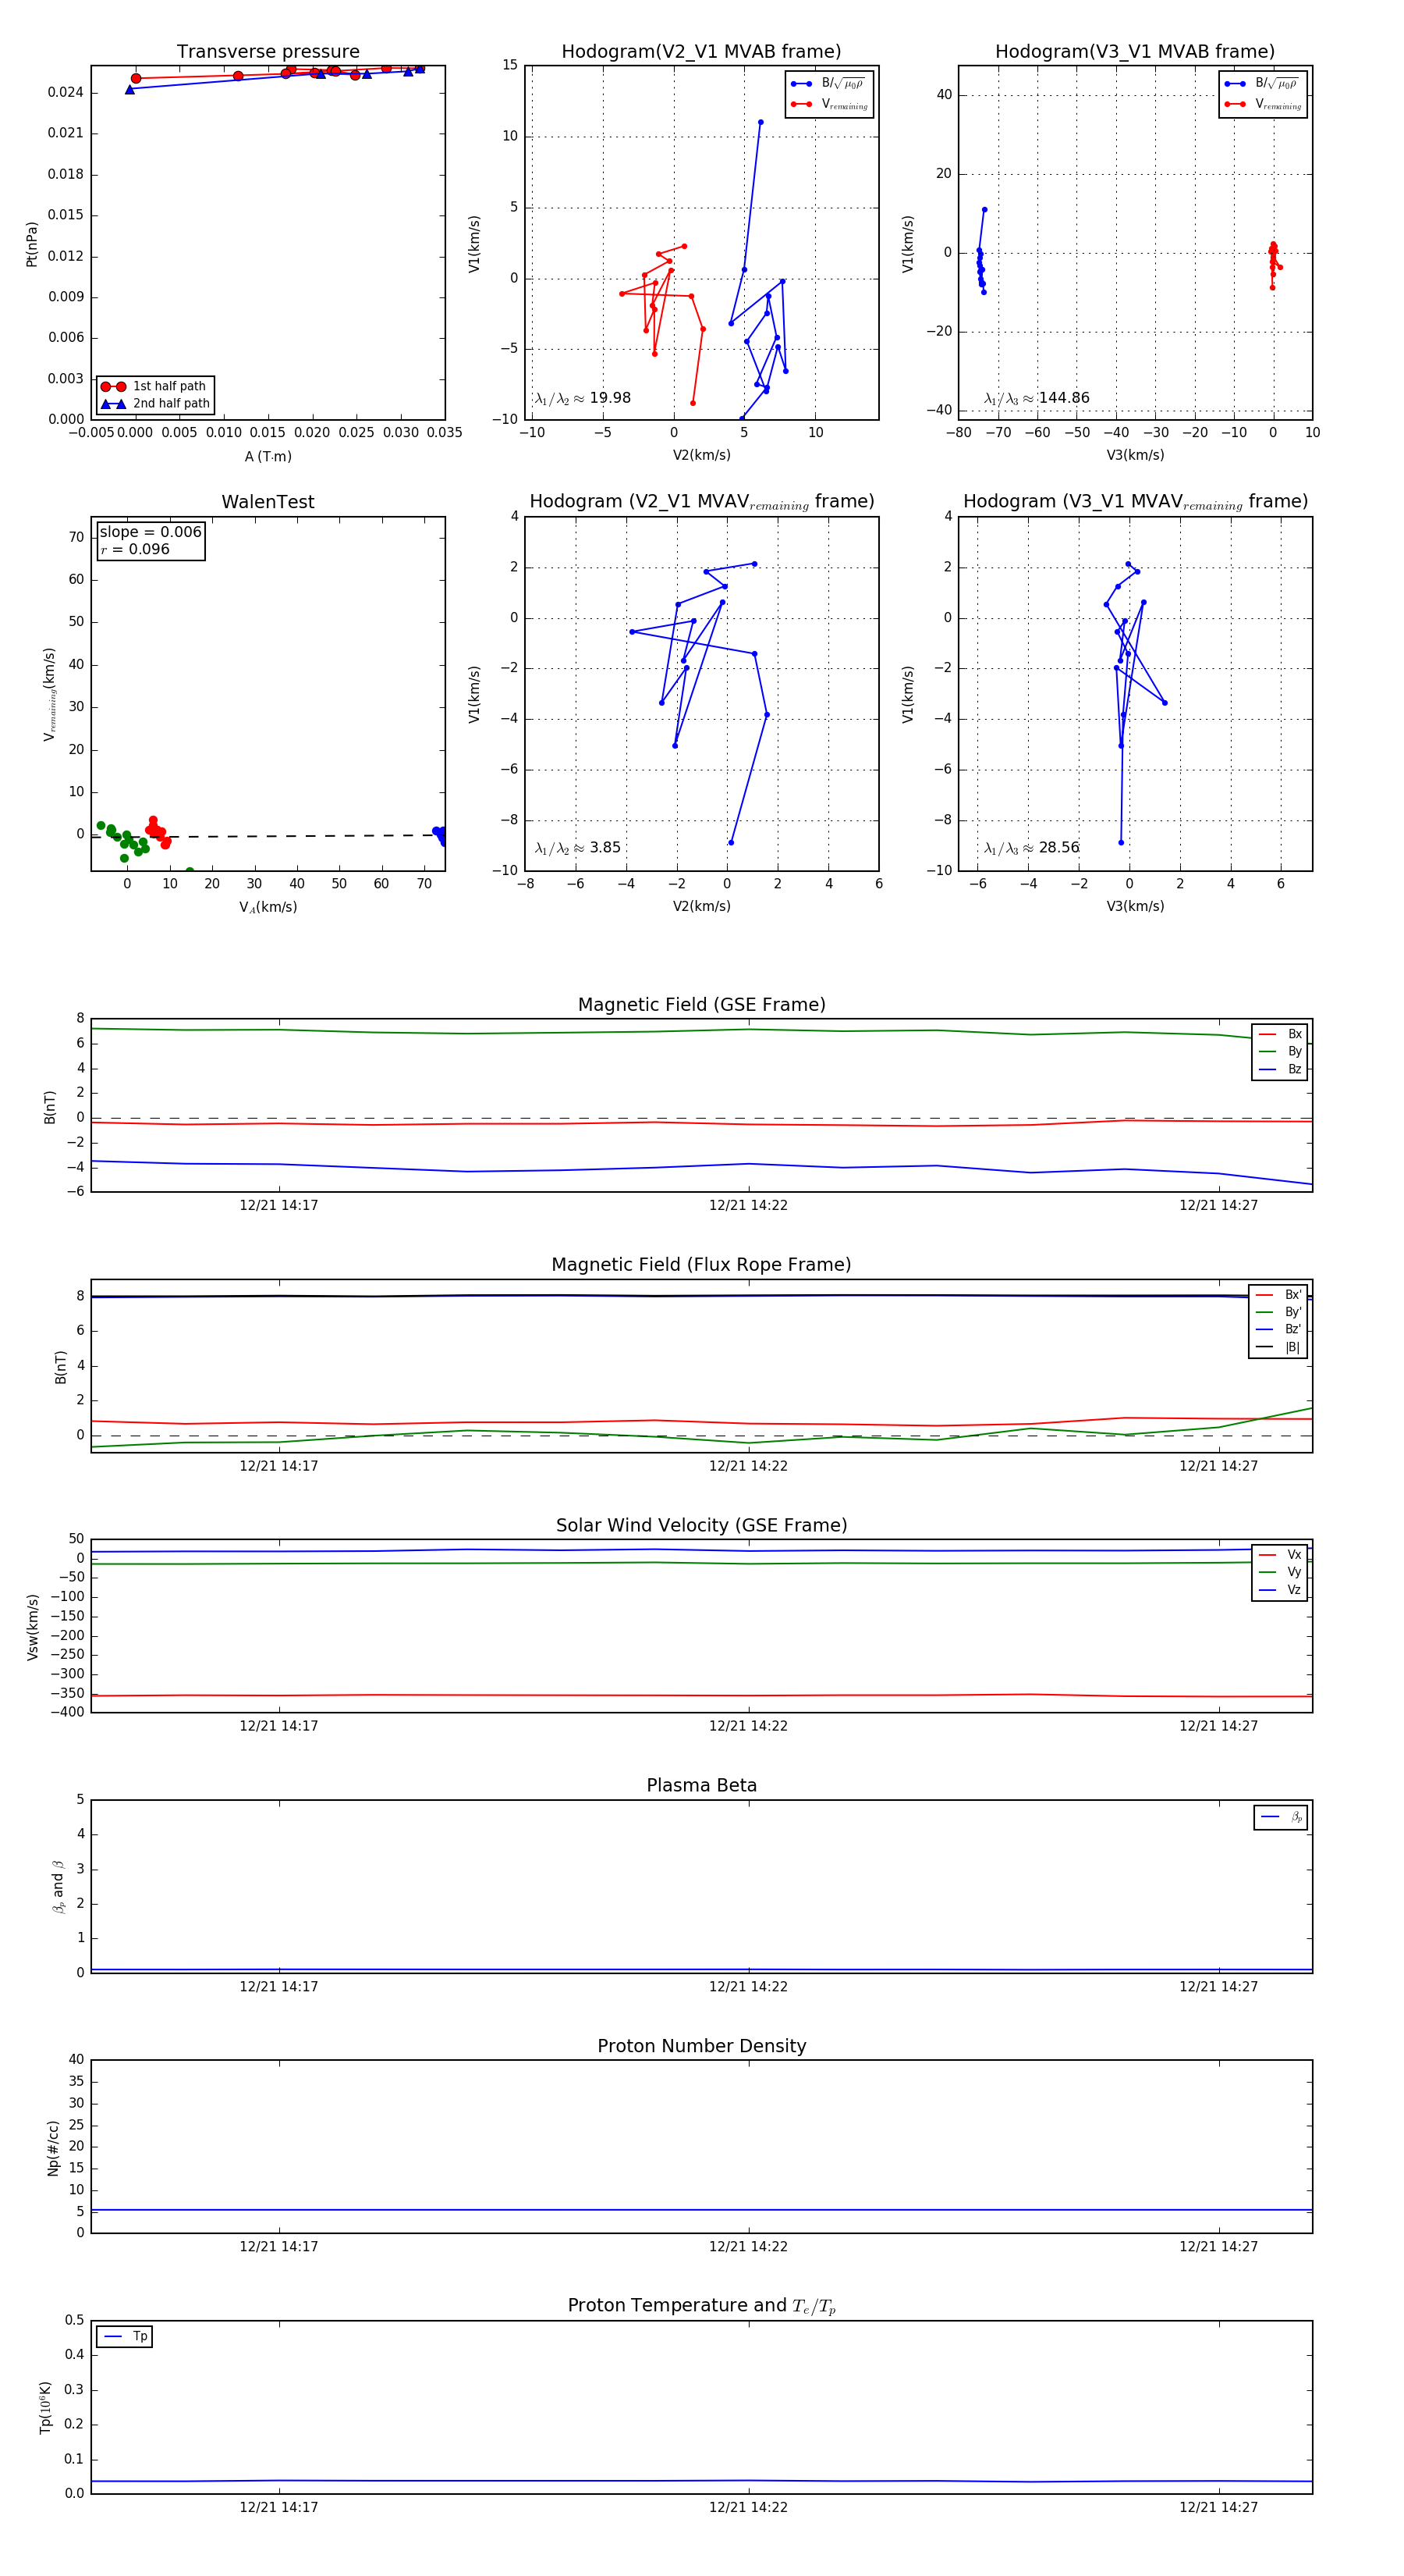1404x2576 pixels.
Task: Click the 'Transverse pressure' plot title
Action: click(268, 51)
